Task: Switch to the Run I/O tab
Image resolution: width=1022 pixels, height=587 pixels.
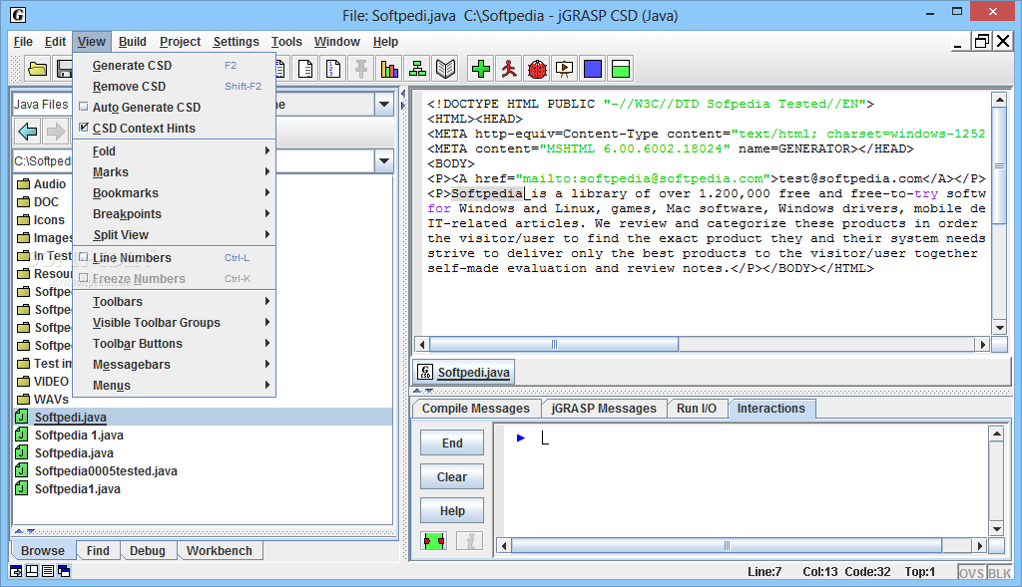Action: [696, 408]
